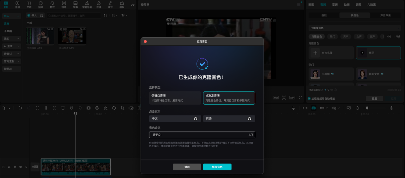The width and height of the screenshot is (405, 178).
Task: Play the 伍佰 cloned voice preview
Action: [362, 53]
